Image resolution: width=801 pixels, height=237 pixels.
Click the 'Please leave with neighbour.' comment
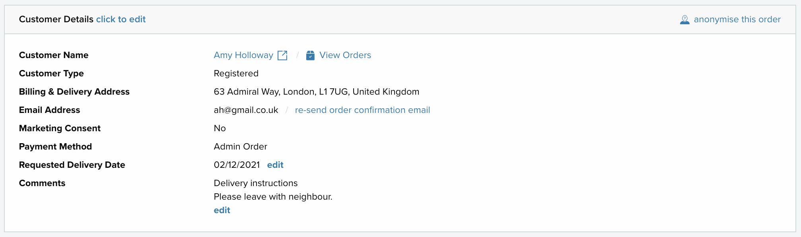coord(273,197)
